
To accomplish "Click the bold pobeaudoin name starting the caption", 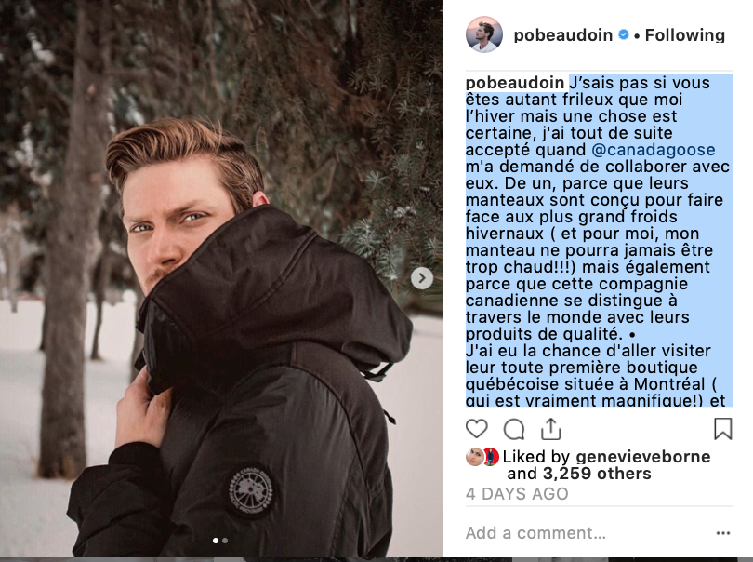I will (515, 83).
